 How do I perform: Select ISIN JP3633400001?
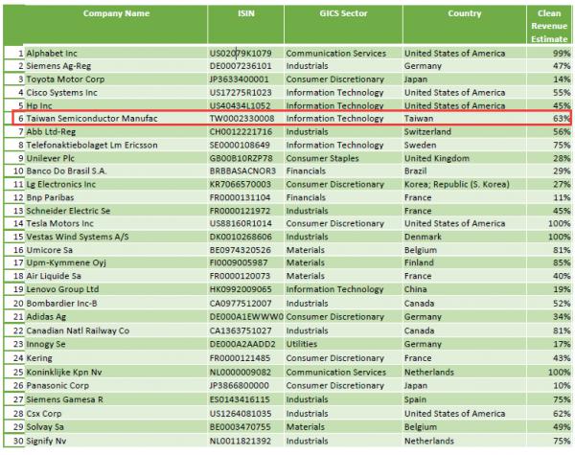click(x=245, y=80)
